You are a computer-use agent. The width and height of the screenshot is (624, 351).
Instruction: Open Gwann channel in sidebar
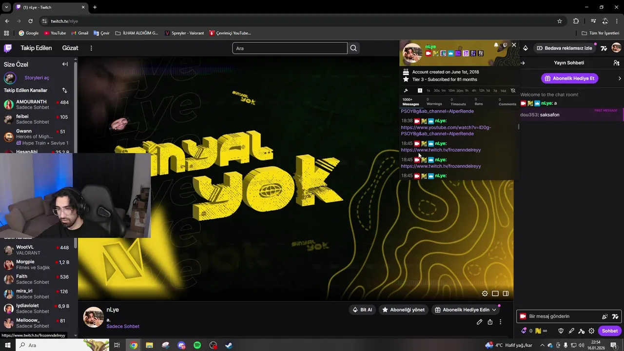click(x=37, y=136)
